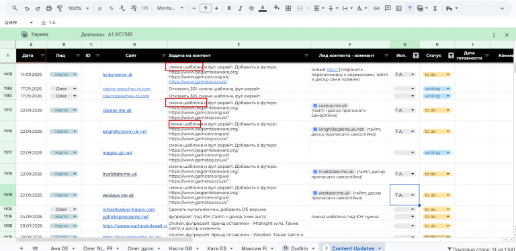Open the horizontal align dropdown
The width and height of the screenshot is (516, 251).
319,8
